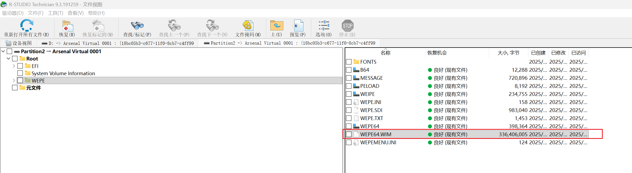
Task: Go up one level with 上 icon
Action: 277,26
